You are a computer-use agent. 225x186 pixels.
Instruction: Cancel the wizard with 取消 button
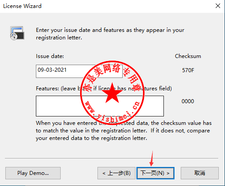click(200, 173)
